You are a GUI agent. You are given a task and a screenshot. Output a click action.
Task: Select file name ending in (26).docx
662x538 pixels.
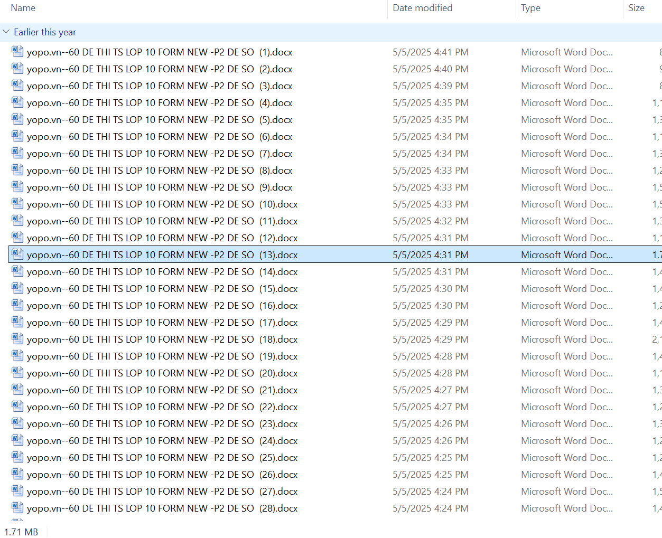click(162, 475)
